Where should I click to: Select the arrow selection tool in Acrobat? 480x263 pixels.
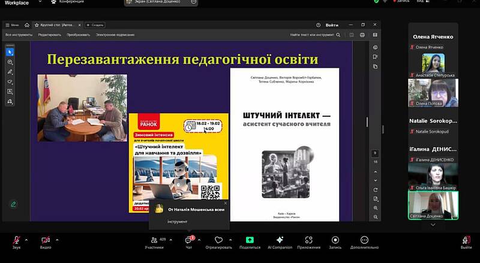click(x=10, y=52)
